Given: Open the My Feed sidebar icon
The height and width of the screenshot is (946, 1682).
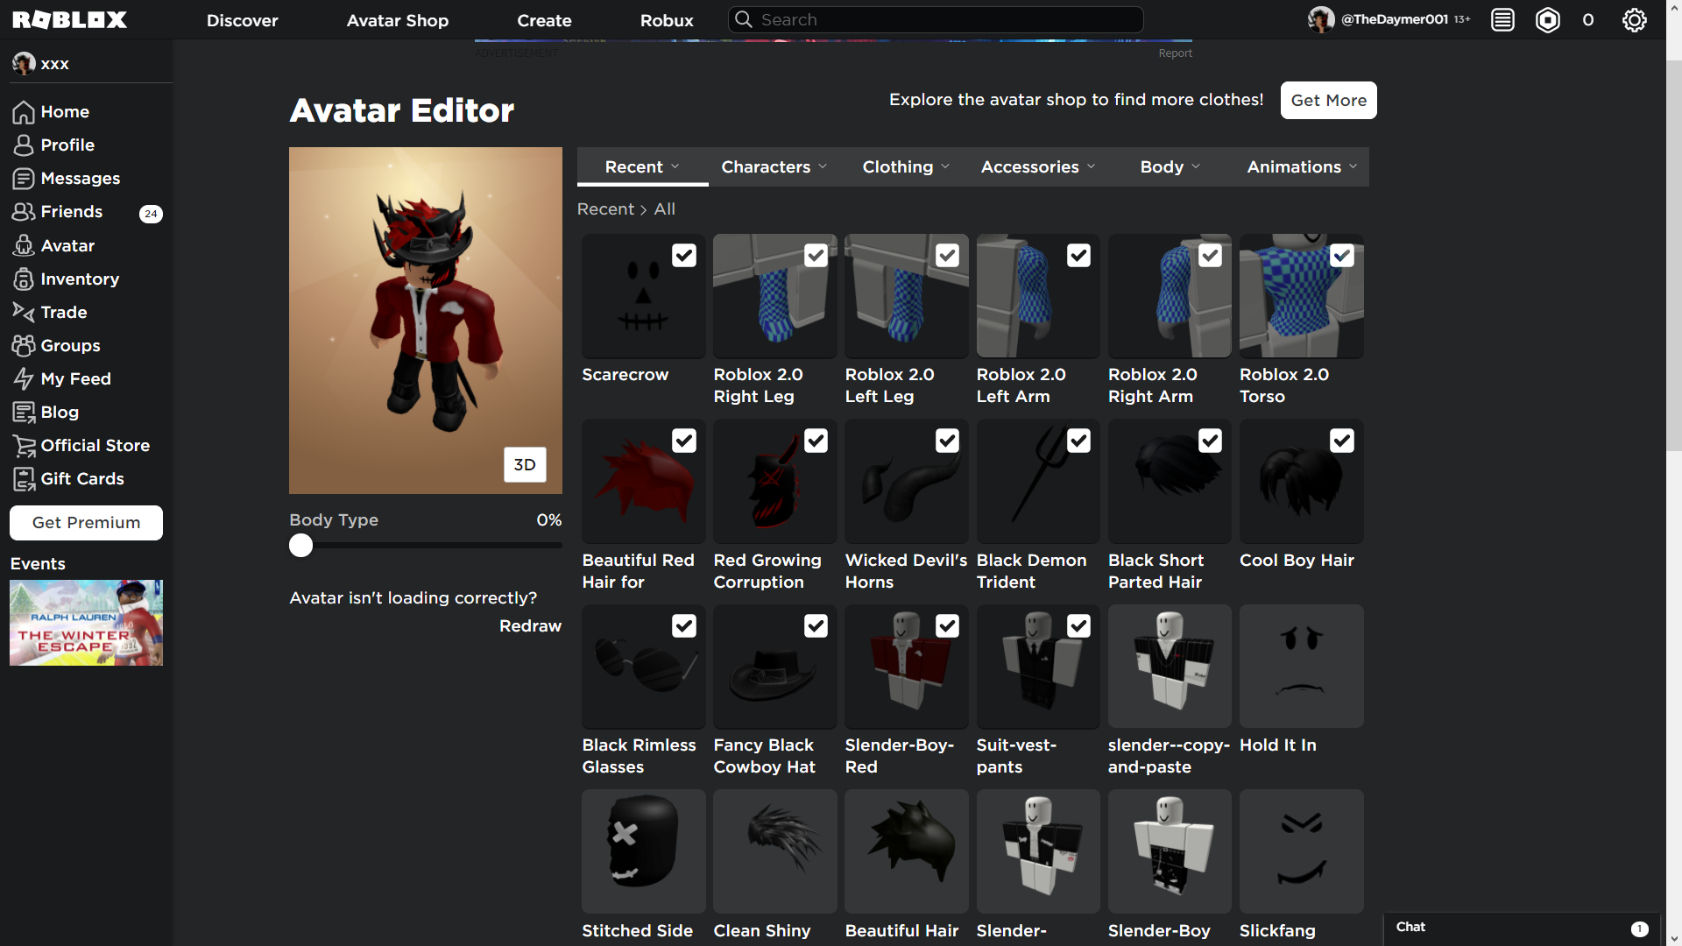Looking at the screenshot, I should [x=24, y=379].
